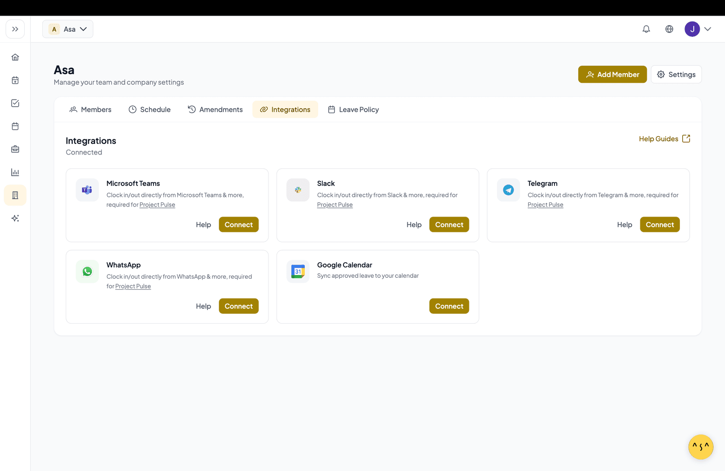The height and width of the screenshot is (471, 725).
Task: Open the chat widget smiley face
Action: [x=700, y=447]
